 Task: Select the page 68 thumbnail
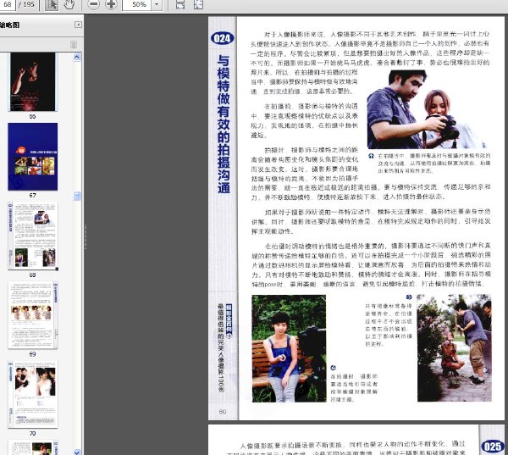point(33,236)
